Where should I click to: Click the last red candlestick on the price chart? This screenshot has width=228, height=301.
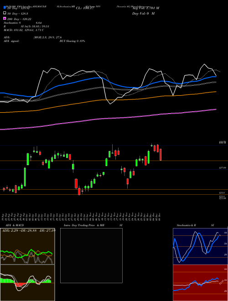(161, 155)
